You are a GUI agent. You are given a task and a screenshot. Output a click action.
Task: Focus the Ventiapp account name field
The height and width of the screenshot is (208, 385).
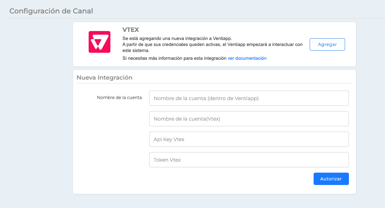point(249,98)
